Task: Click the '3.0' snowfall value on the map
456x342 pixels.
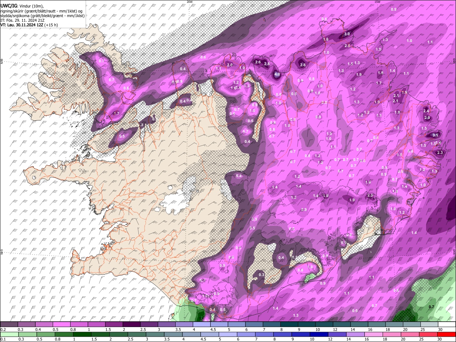Action: point(347,34)
